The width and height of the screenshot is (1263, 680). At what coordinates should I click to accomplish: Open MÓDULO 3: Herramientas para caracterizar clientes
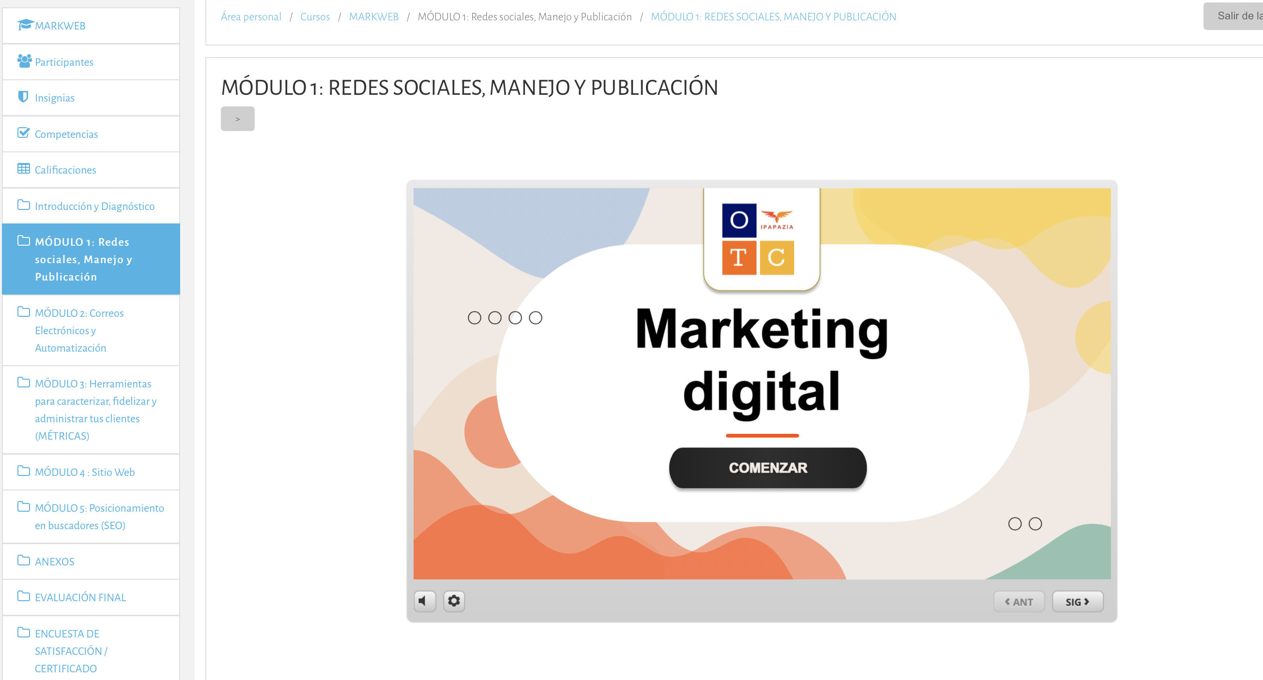click(91, 409)
